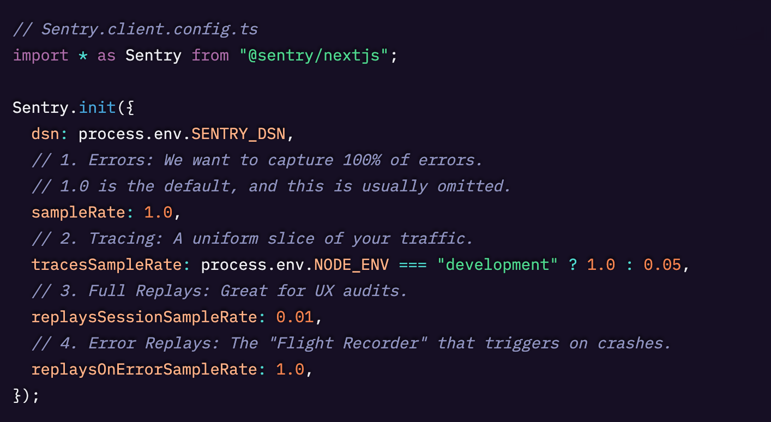The image size is (771, 422).
Task: Click the "Full Replays" comment line
Action: tap(219, 291)
